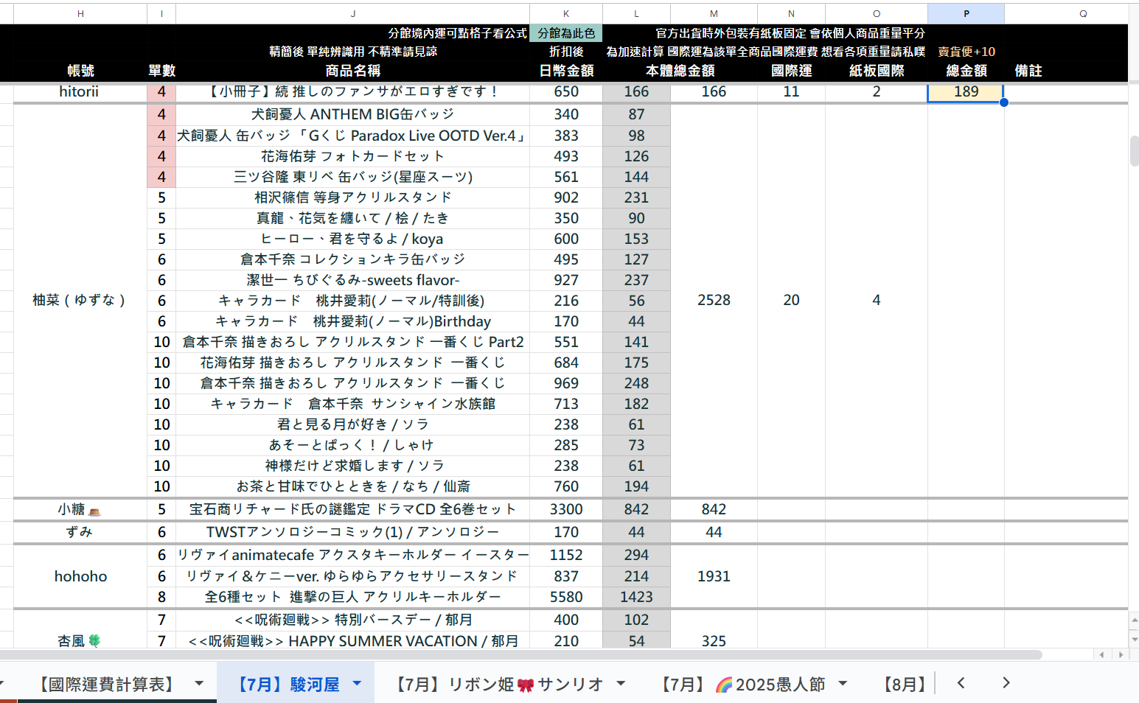Click the 日幣金額 header cell
The width and height of the screenshot is (1139, 703).
tap(566, 71)
